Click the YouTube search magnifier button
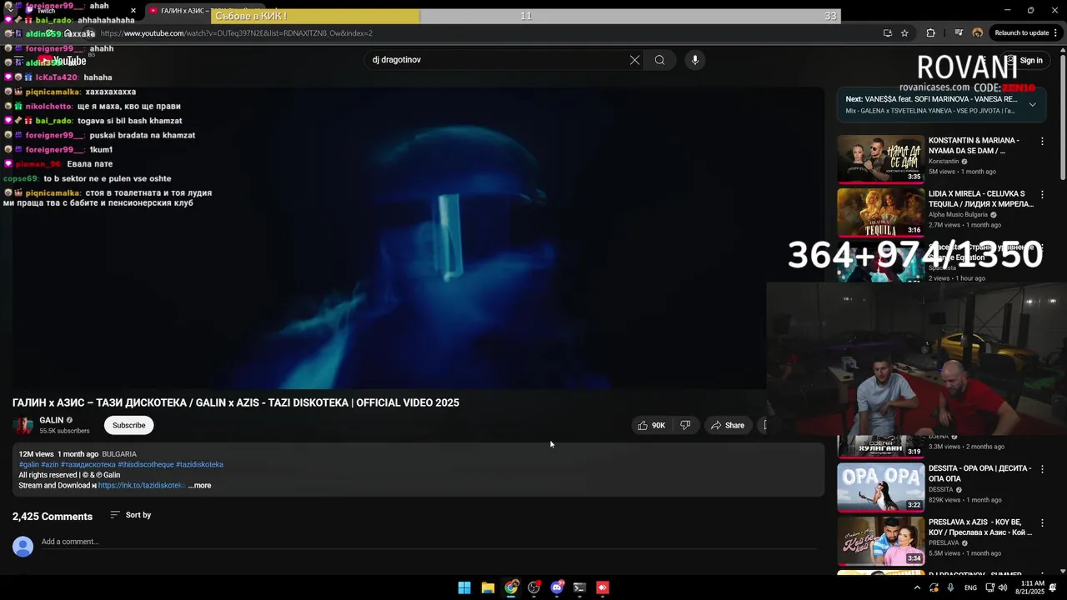The image size is (1067, 600). (x=659, y=60)
